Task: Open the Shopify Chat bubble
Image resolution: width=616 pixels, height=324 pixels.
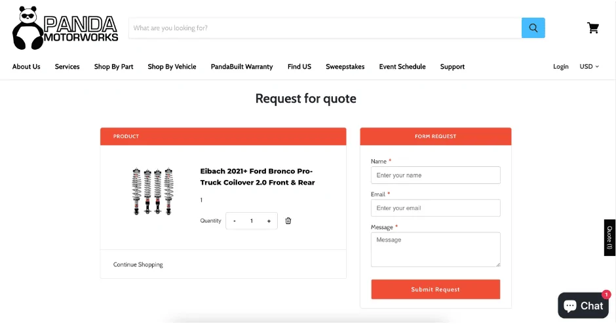Action: pos(583,305)
